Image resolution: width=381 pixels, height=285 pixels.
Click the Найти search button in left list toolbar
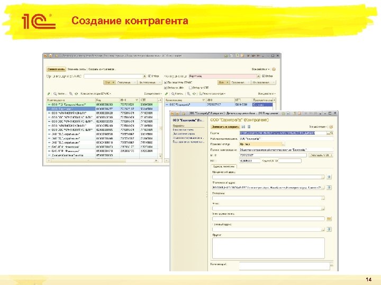(59, 93)
